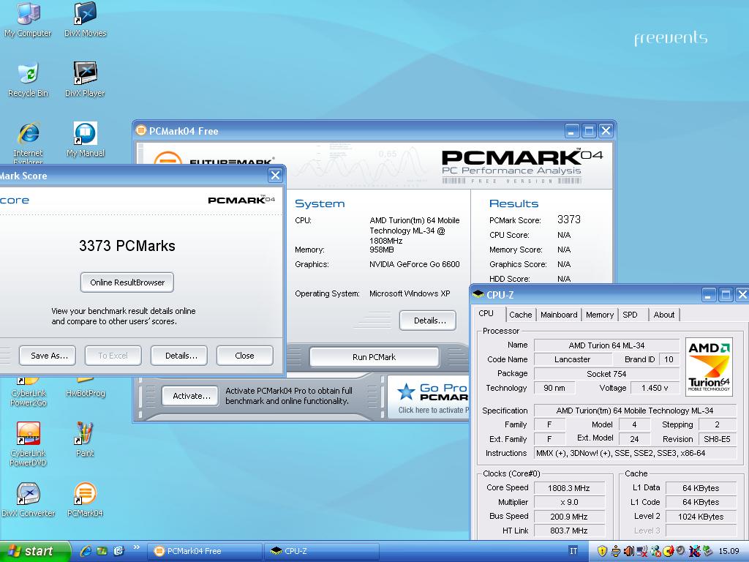This screenshot has height=562, width=749.
Task: Launch Internet Explorer from Quick Launch
Action: tap(86, 551)
